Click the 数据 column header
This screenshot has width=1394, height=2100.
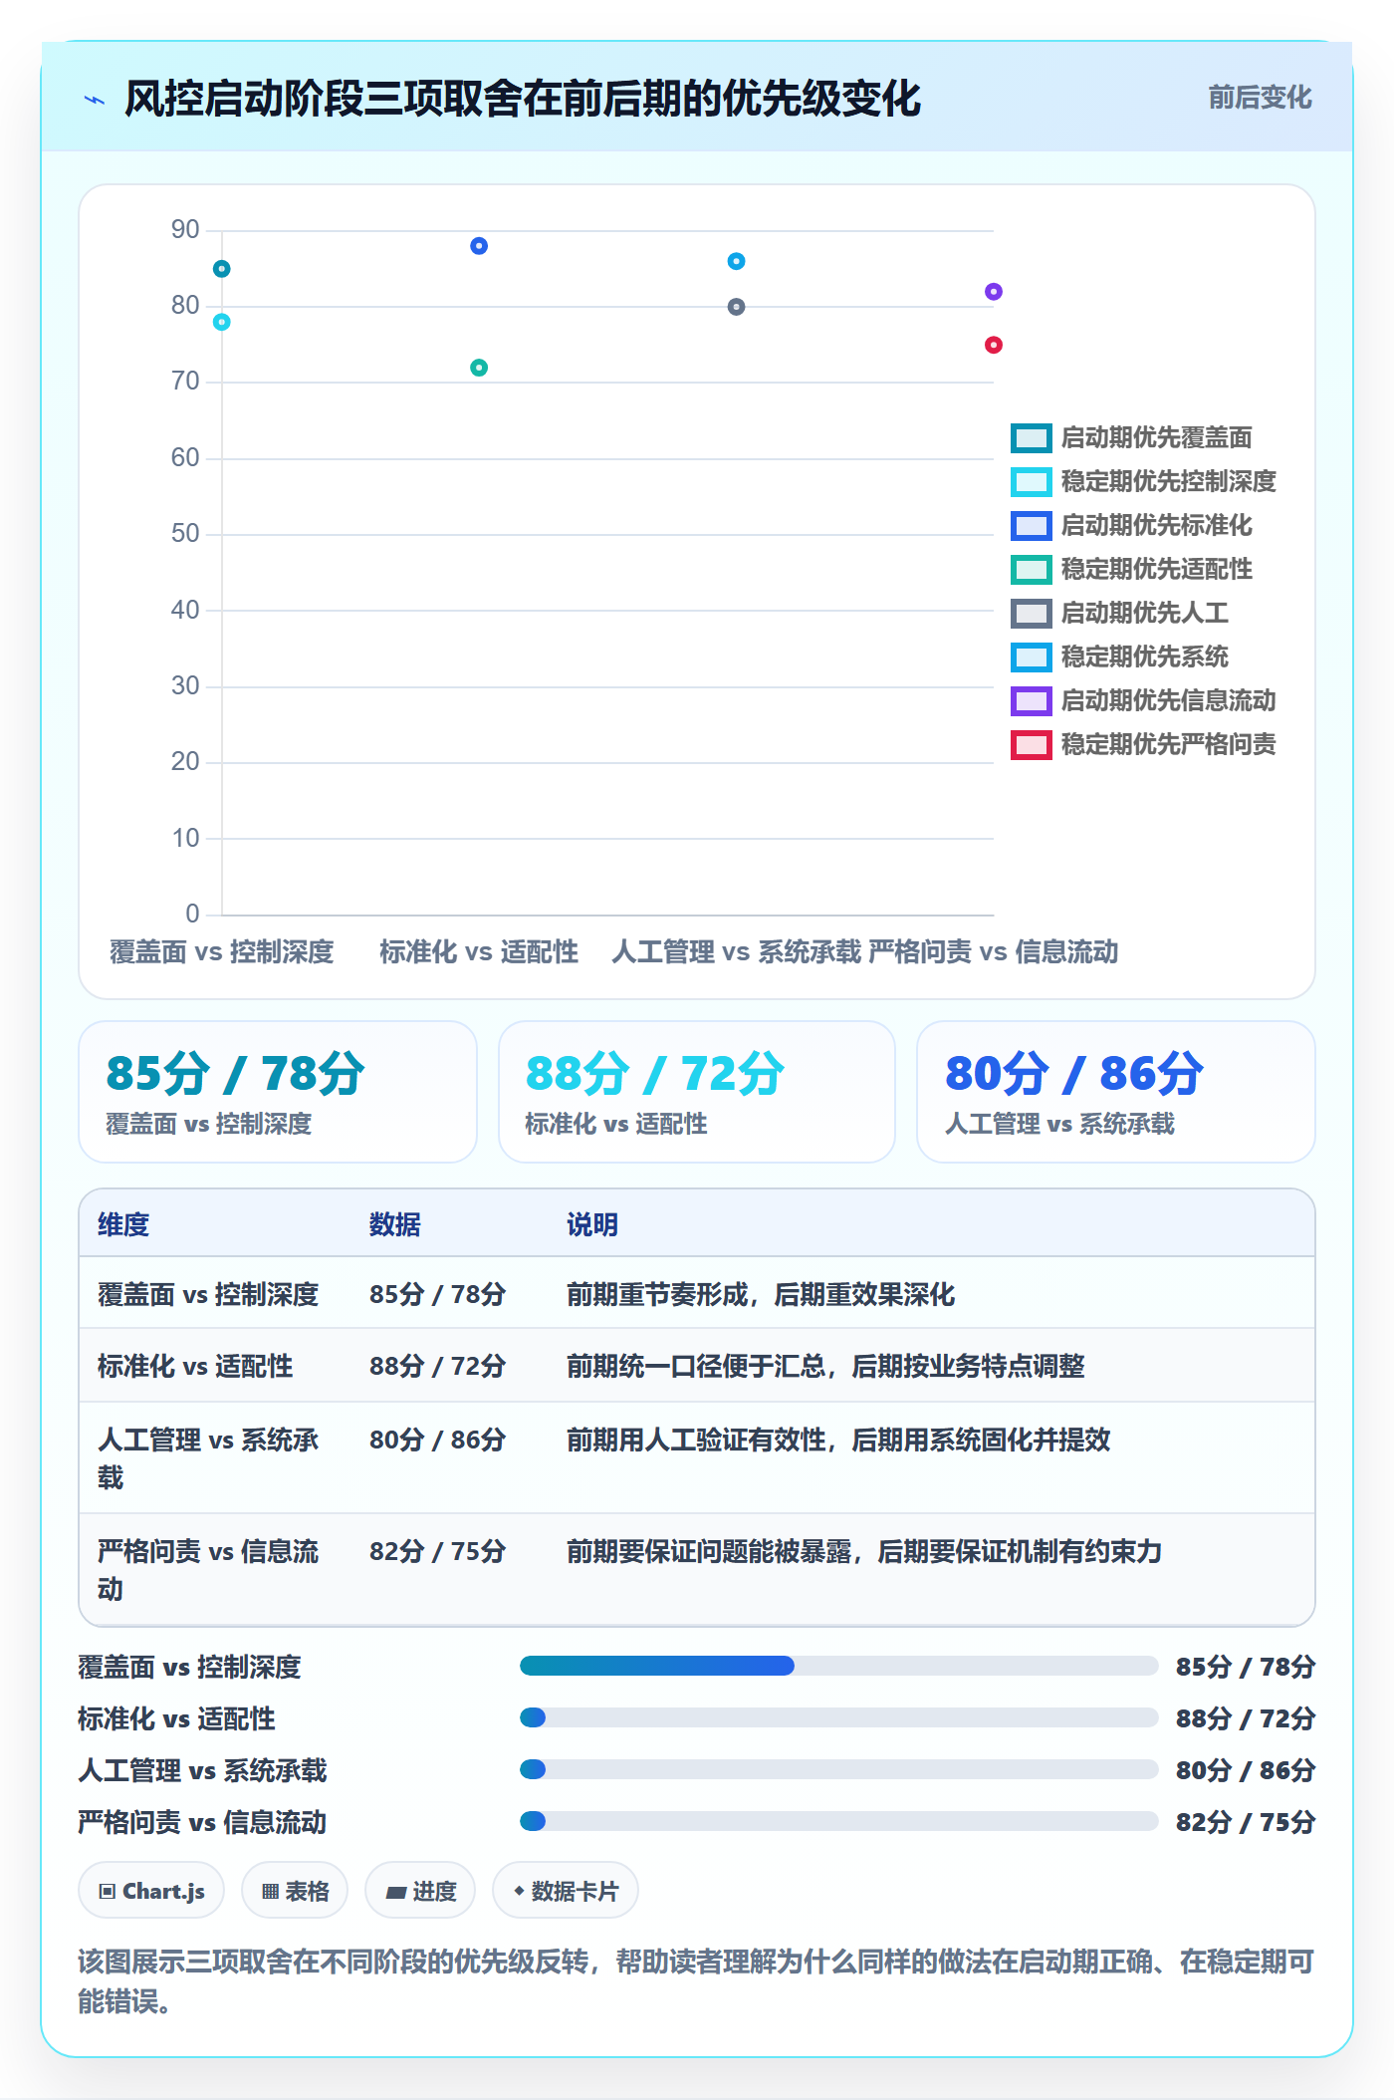point(394,1224)
